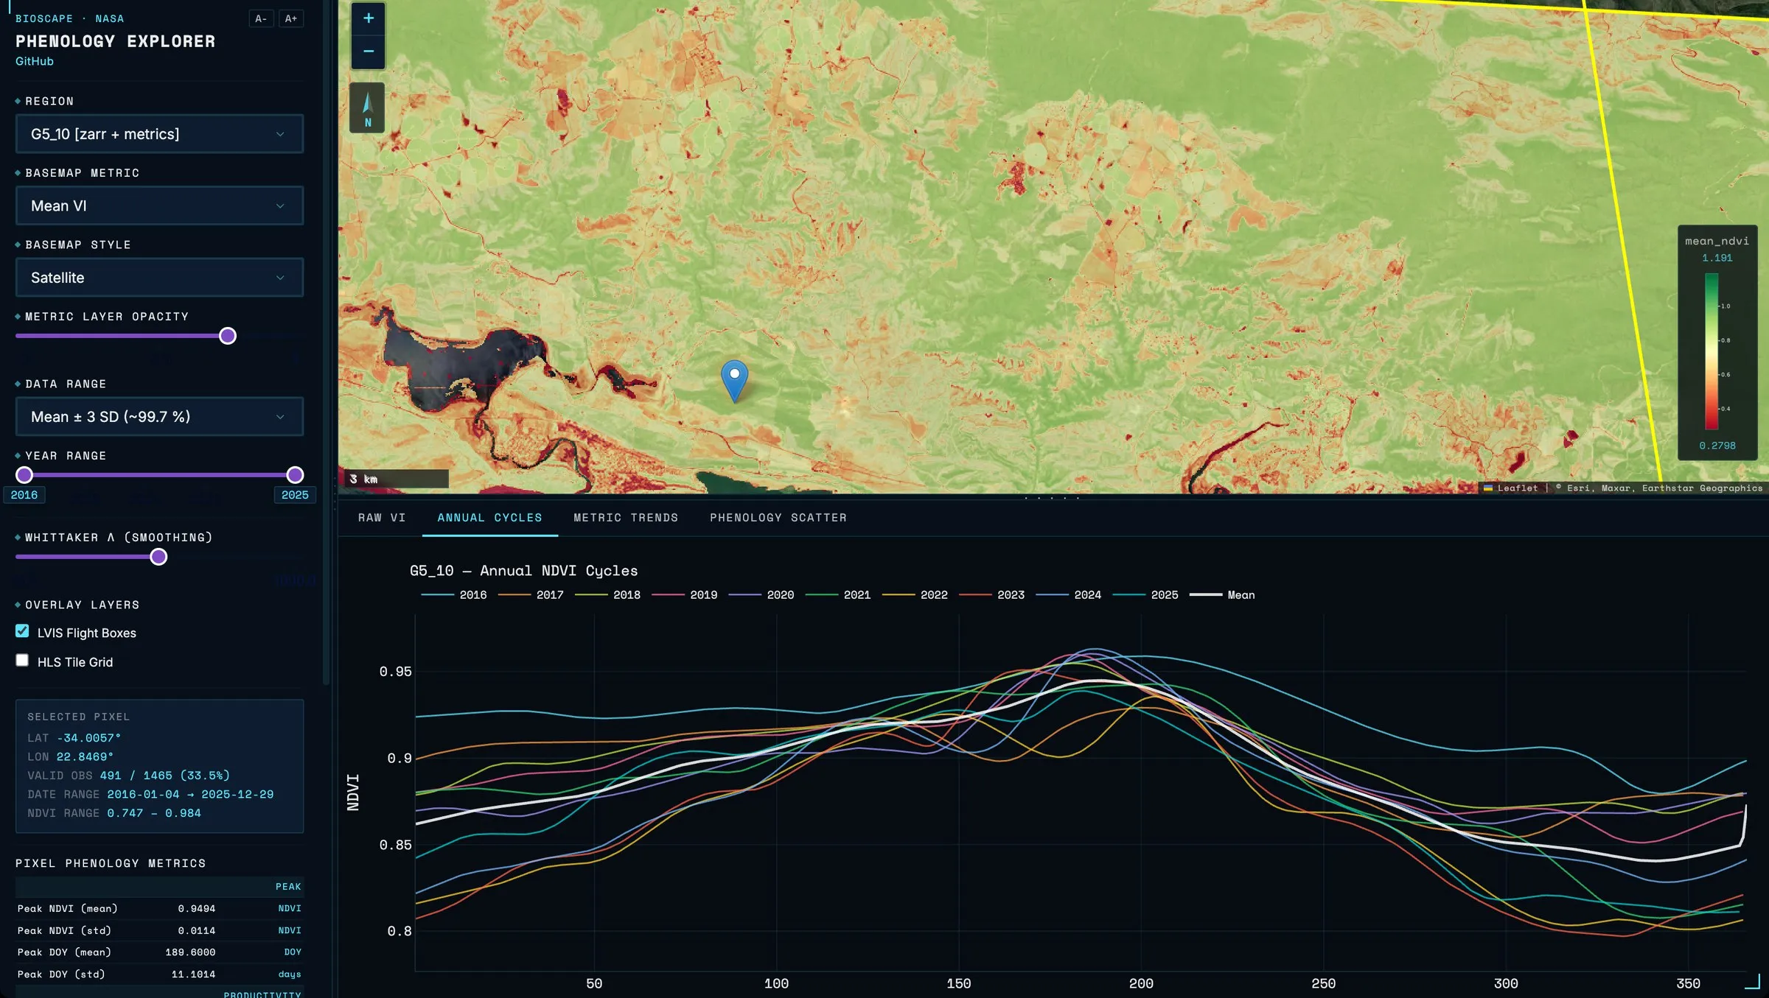The image size is (1769, 998).
Task: Click the Year Range start handle 2016
Action: (24, 475)
